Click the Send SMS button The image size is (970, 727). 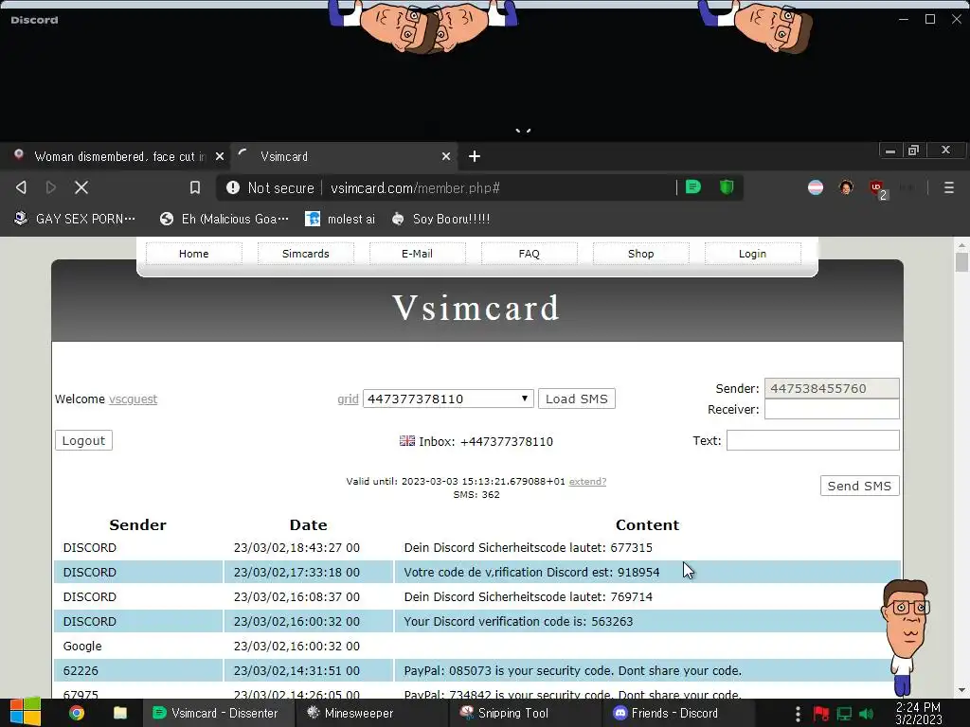click(x=859, y=486)
